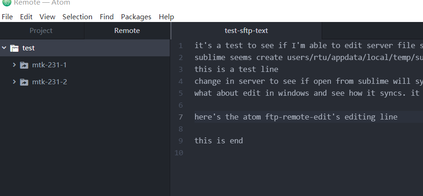The height and width of the screenshot is (196, 423).
Task: Click the Atom logo icon in title bar
Action: coord(7,3)
